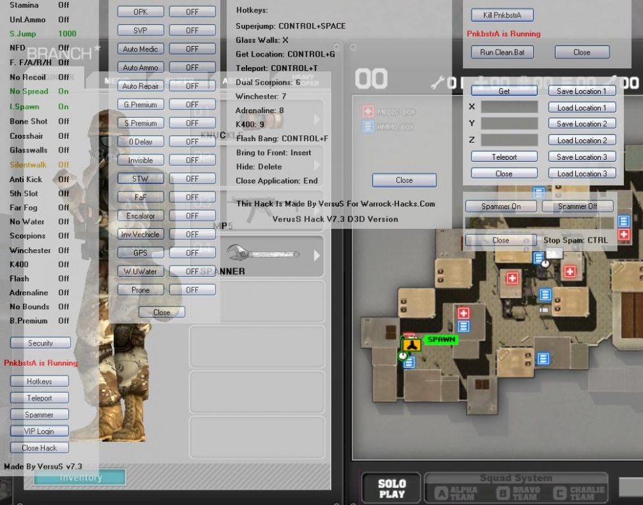Click Load Location 2

click(582, 140)
